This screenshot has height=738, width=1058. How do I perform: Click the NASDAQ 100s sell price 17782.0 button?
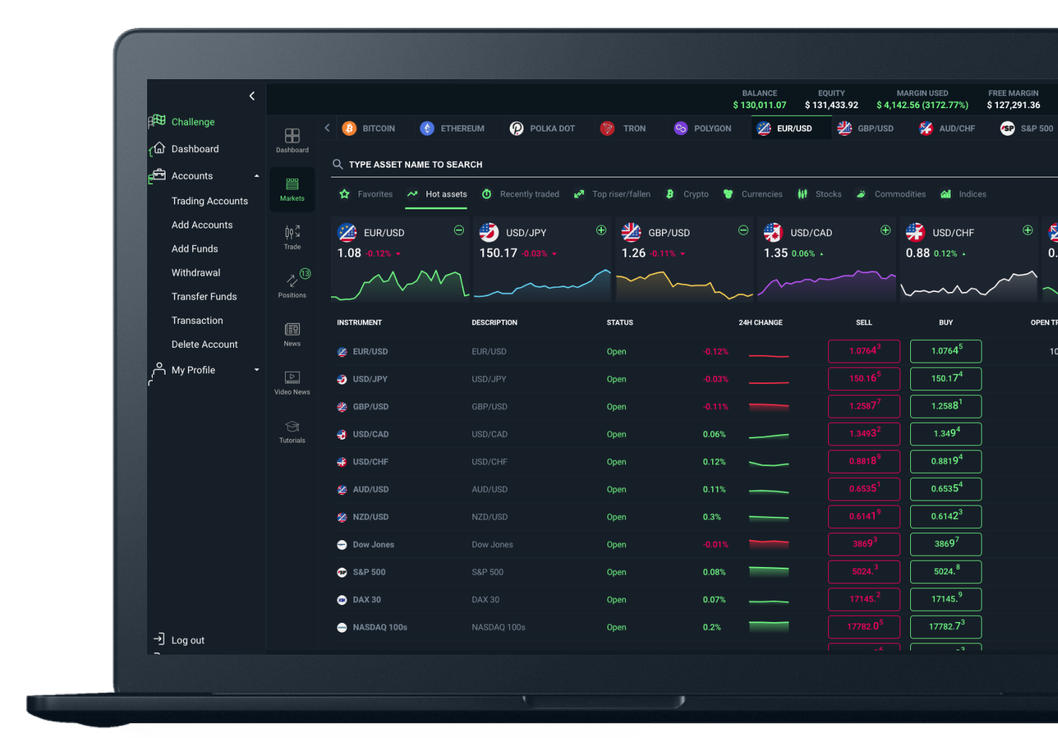click(864, 627)
